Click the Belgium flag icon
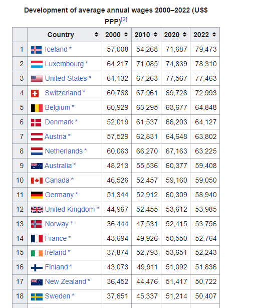259x308 pixels. click(x=37, y=108)
